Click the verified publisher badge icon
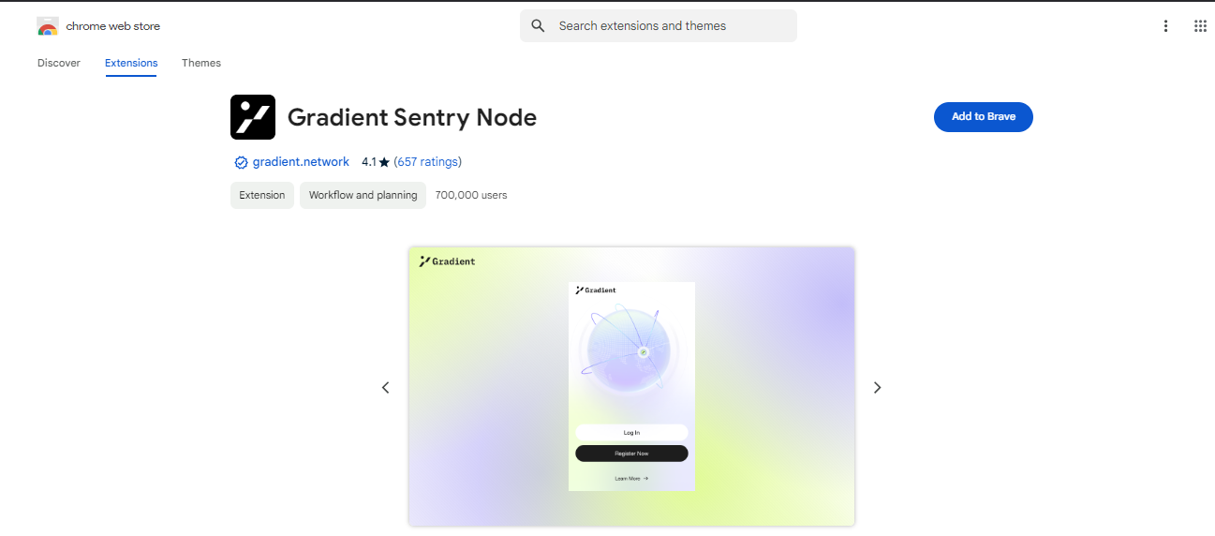Image resolution: width=1215 pixels, height=536 pixels. [241, 162]
